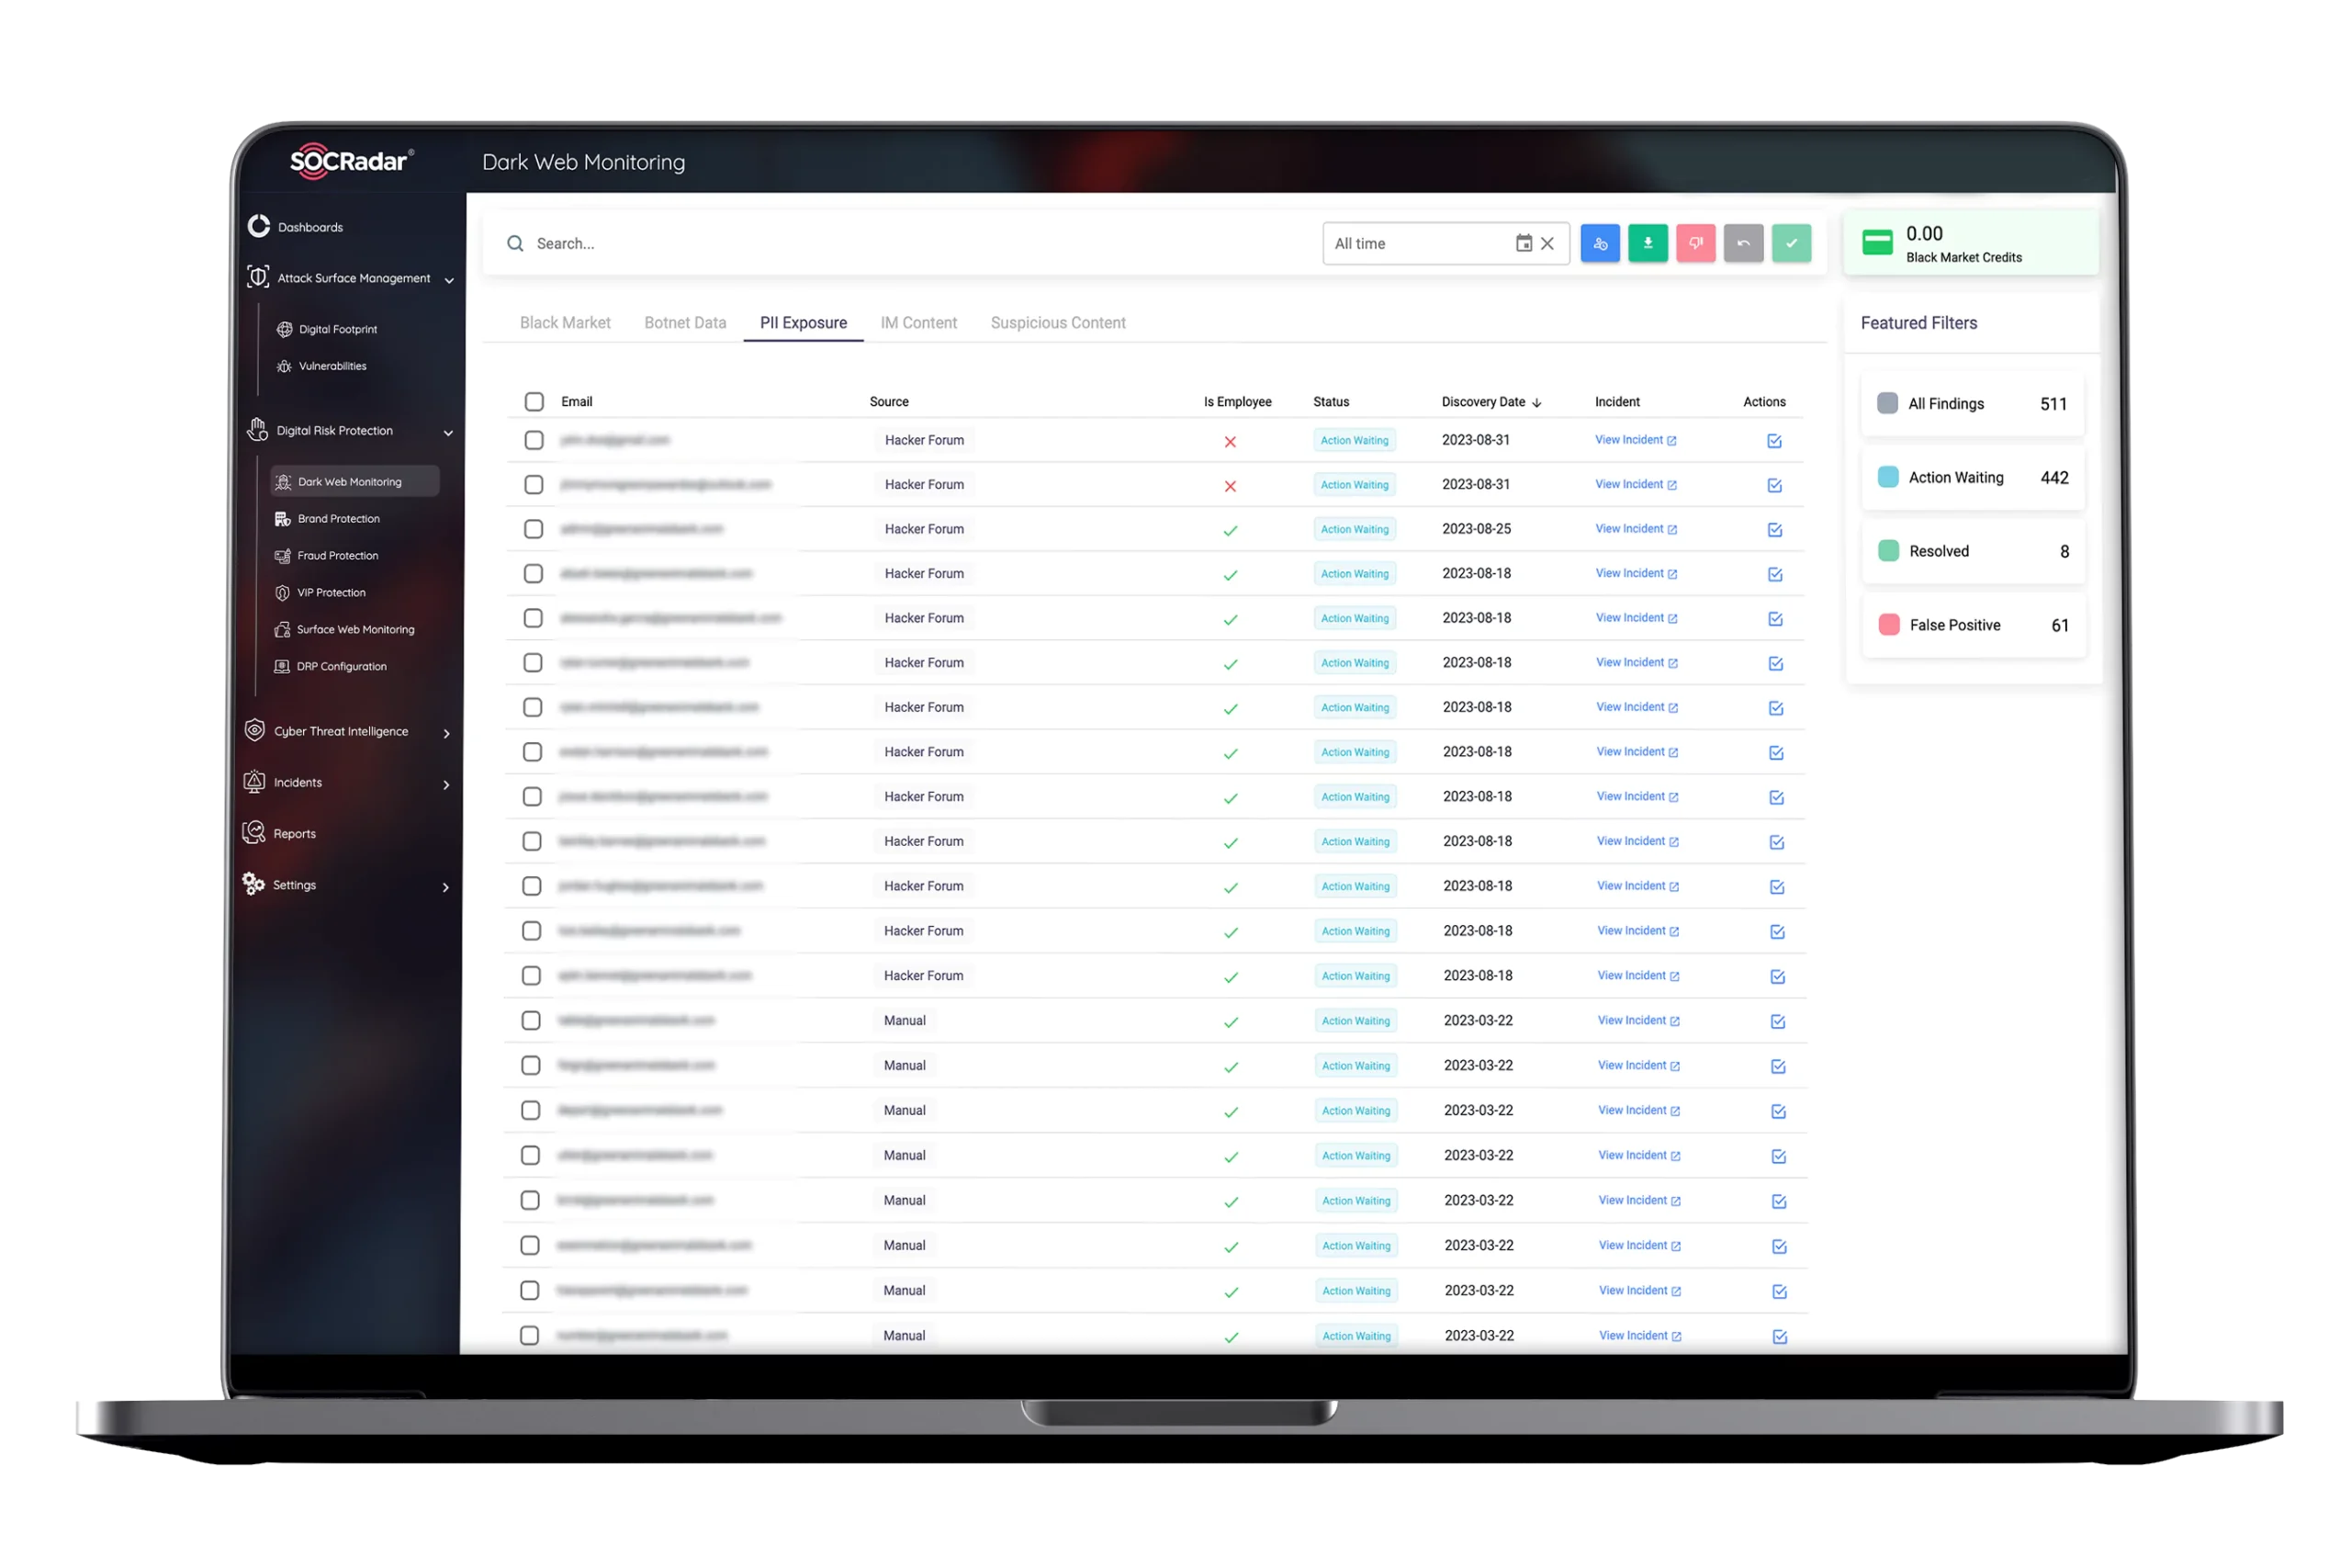Click the action checkbox icon on first row

point(1774,441)
